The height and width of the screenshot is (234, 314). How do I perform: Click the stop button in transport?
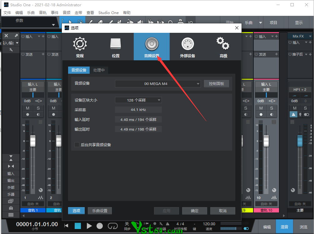coord(78,226)
